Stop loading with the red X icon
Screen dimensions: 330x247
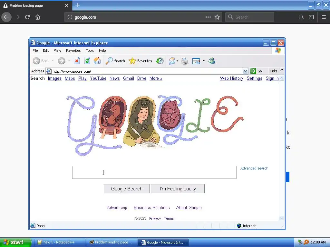coord(77,61)
